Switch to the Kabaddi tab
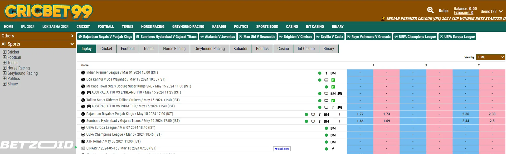This screenshot has height=154, width=506. tap(240, 49)
